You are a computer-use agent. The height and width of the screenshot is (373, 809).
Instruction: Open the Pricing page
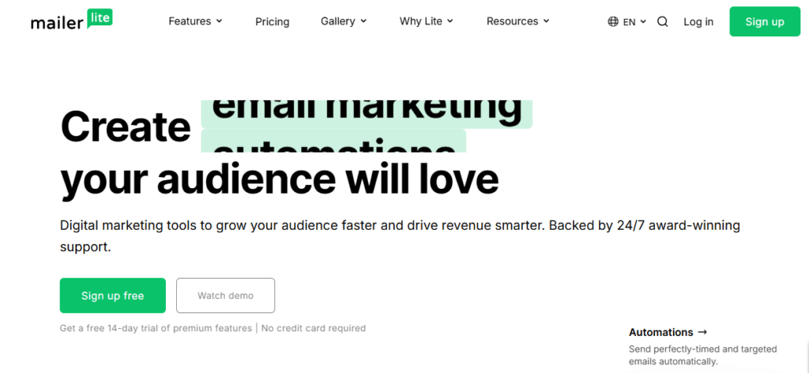pyautogui.click(x=273, y=21)
